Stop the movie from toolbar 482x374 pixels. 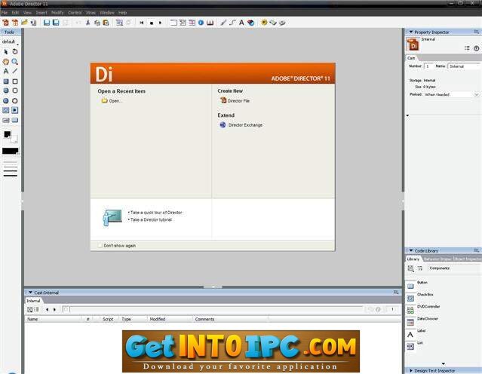coord(152,23)
